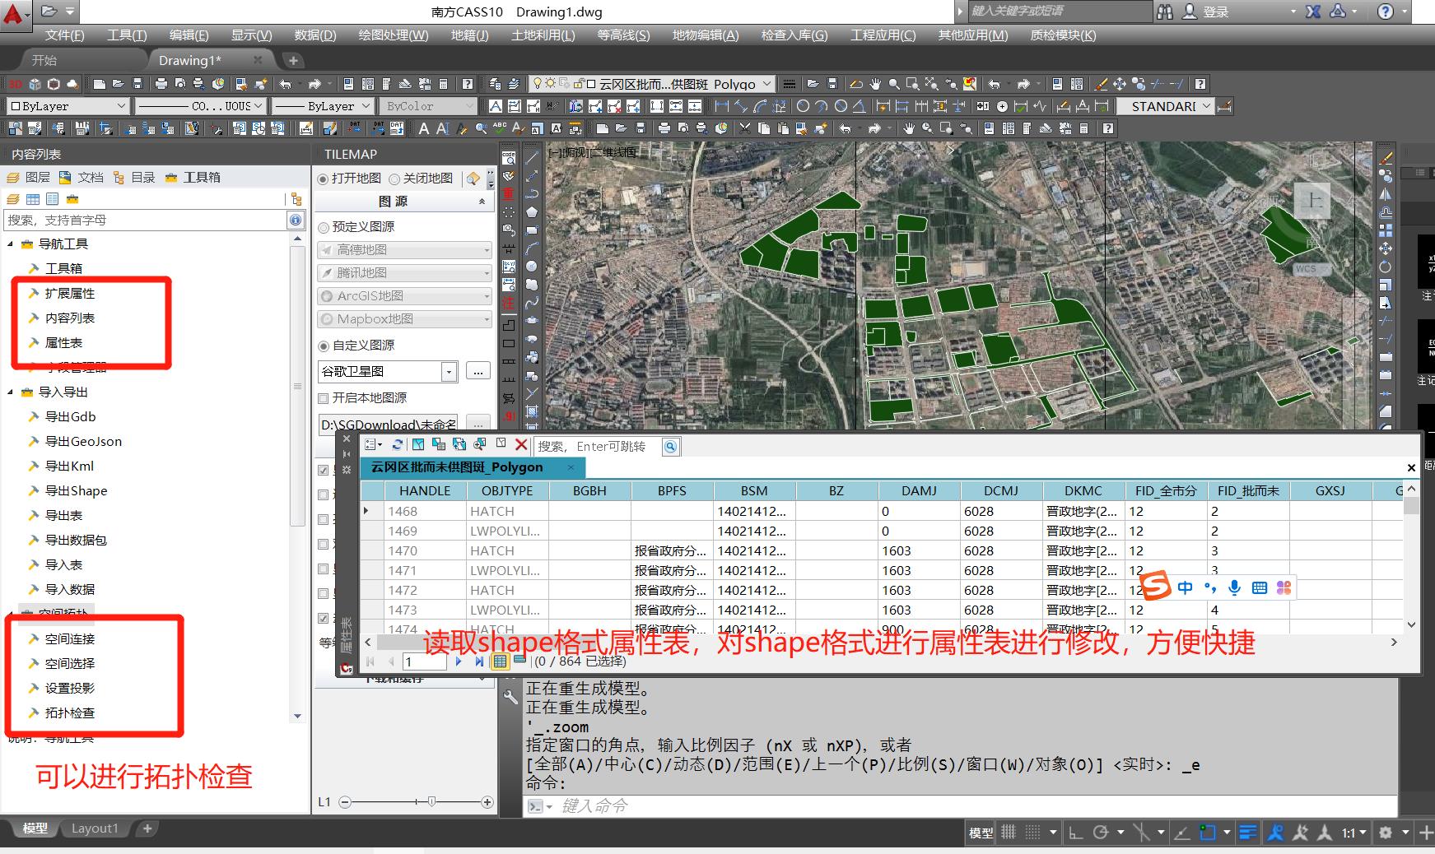Click the Sogou input method S icon
The image size is (1435, 854).
coord(1156,586)
